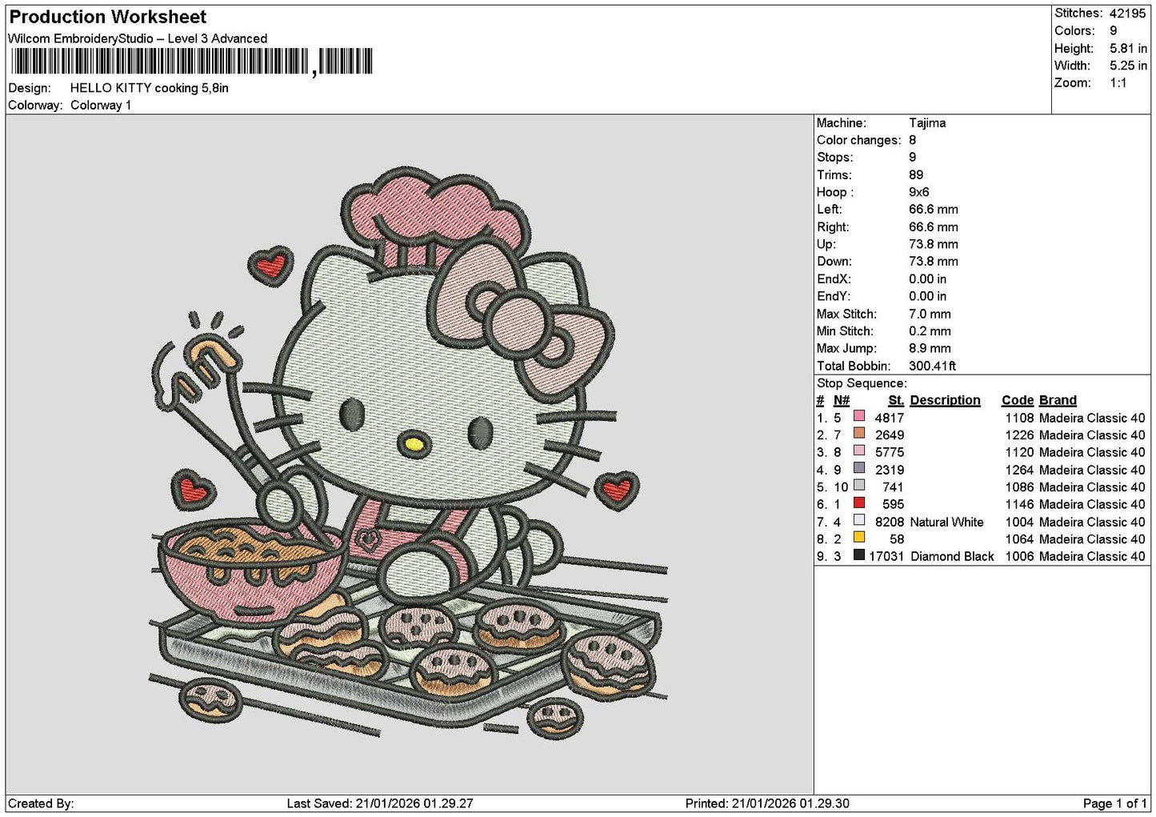The height and width of the screenshot is (817, 1156).
Task: Click the Color changes value 8
Action: point(913,140)
